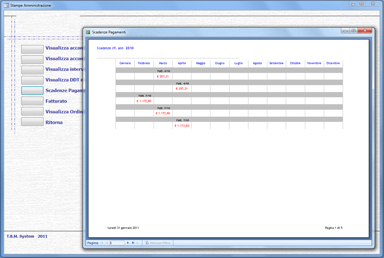Screen dimensions: 384x258
Task: Click the Agosto column header
Action: (257, 63)
